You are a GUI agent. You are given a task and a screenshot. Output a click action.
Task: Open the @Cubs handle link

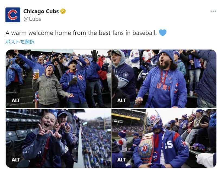32,19
